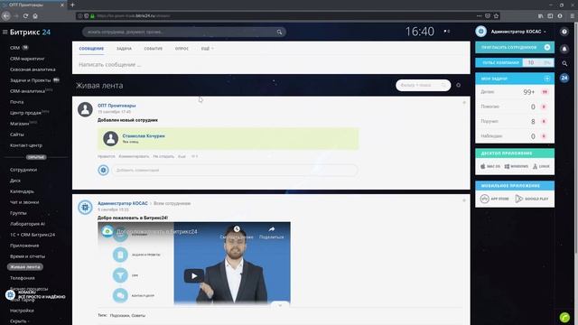Switch to the Событие tab
This screenshot has height=325, width=578.
click(154, 49)
